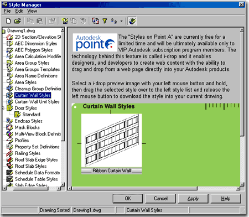Click the Ribbon Curtain Wall preview image

tap(112, 141)
